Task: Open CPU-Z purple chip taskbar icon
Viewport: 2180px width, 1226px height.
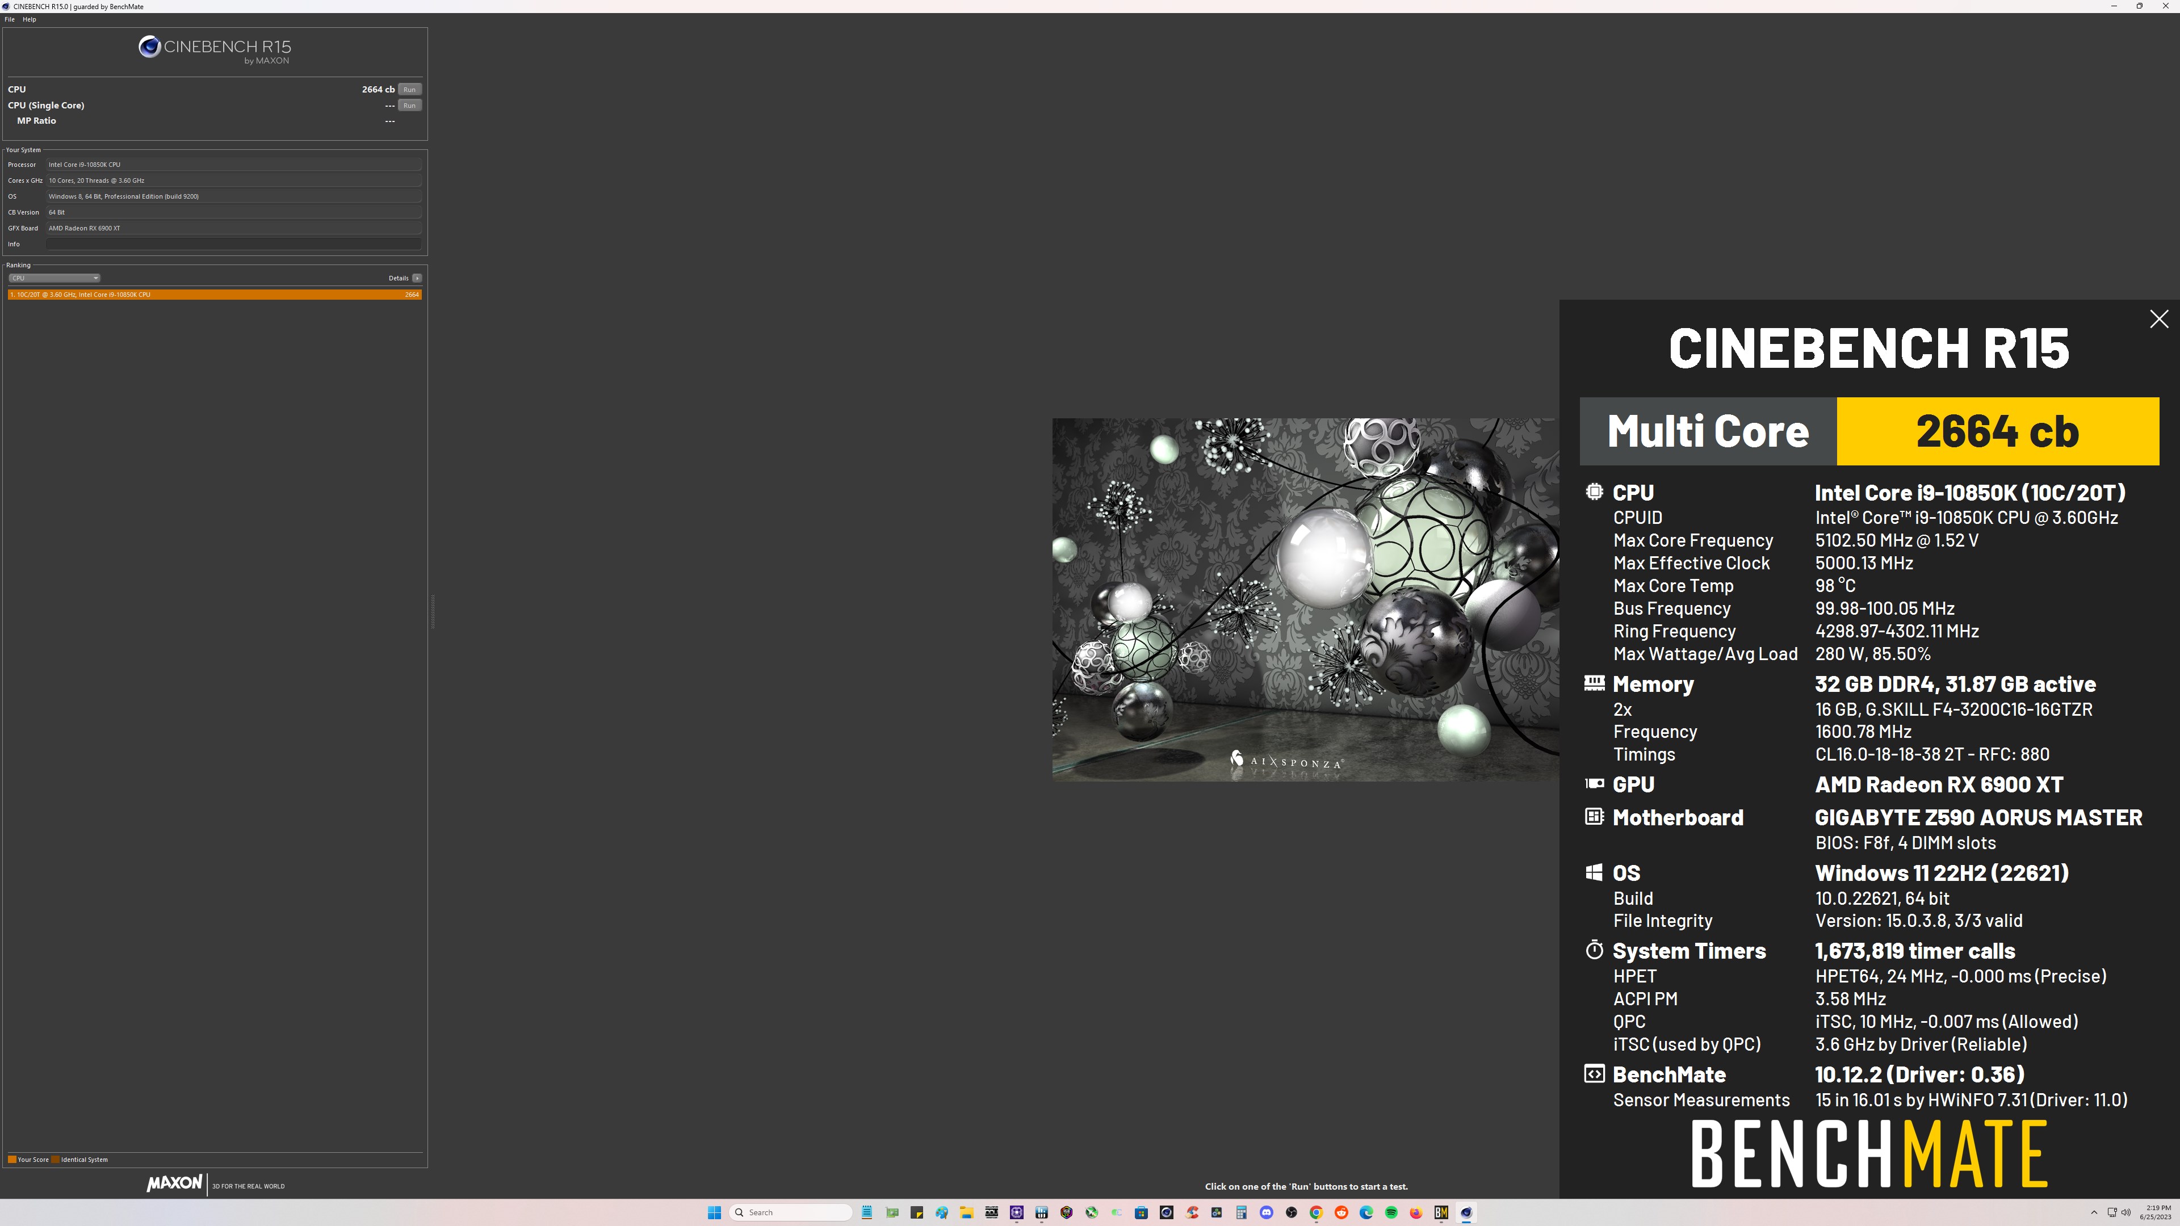Action: click(1016, 1212)
